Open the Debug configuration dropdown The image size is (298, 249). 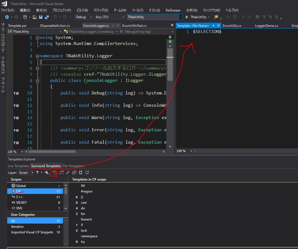click(84, 17)
